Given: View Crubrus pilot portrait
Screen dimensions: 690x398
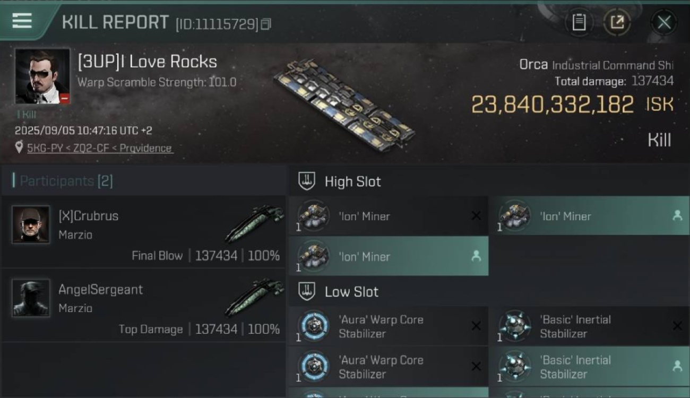Looking at the screenshot, I should pyautogui.click(x=31, y=224).
